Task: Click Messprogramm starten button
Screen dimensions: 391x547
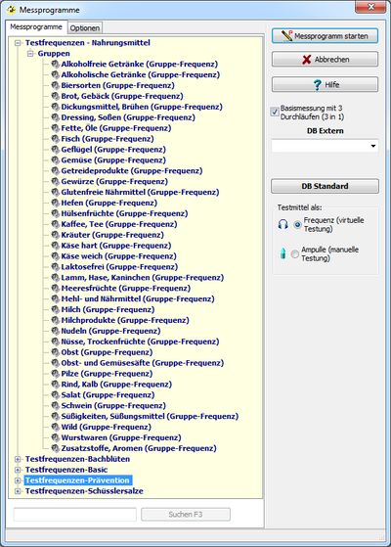Action: (x=325, y=36)
